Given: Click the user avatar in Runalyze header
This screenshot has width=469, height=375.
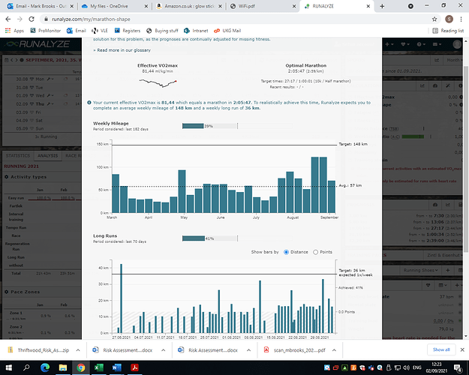Looking at the screenshot, I should [x=457, y=44].
